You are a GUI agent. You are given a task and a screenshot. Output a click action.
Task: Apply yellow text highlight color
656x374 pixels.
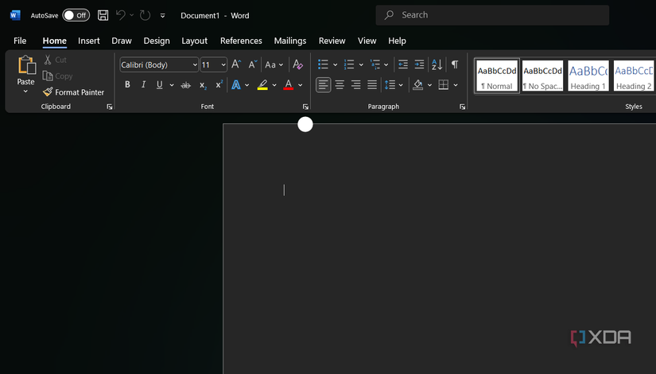262,85
